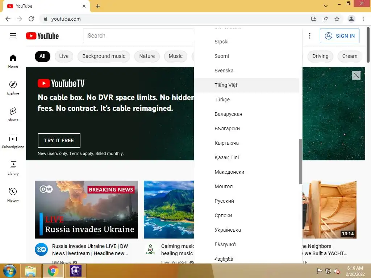Image resolution: width=371 pixels, height=278 pixels.
Task: Open the YouTube hamburger guide menu
Action: click(x=13, y=36)
